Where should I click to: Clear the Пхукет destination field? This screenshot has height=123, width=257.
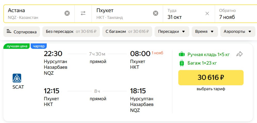pos(156,13)
